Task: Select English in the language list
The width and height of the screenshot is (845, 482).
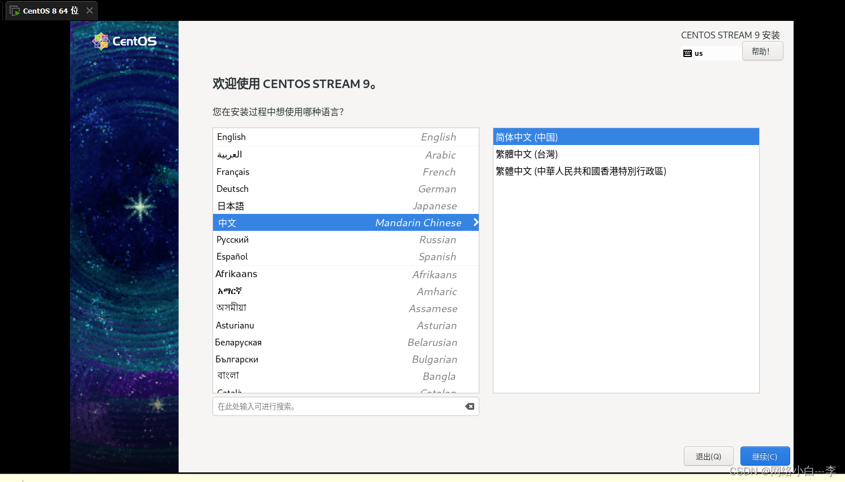Action: pyautogui.click(x=346, y=137)
